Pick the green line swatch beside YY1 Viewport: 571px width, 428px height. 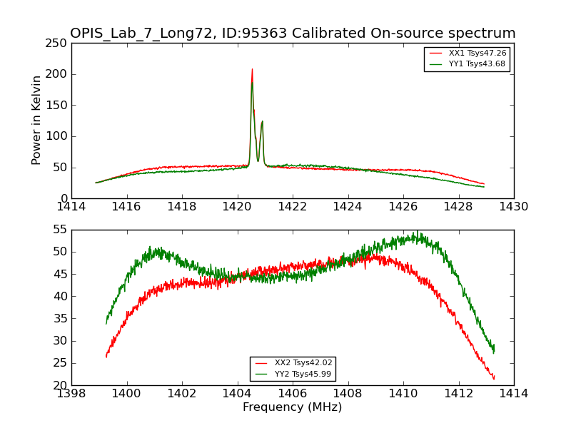(x=435, y=64)
